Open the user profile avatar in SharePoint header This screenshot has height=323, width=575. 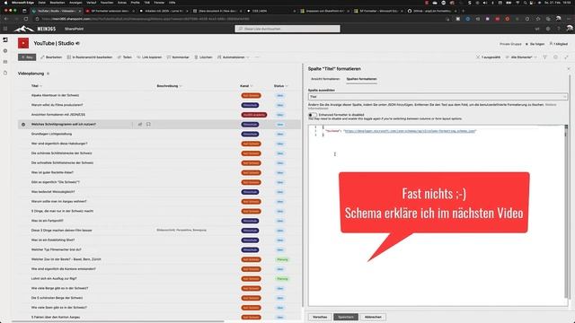click(x=570, y=29)
